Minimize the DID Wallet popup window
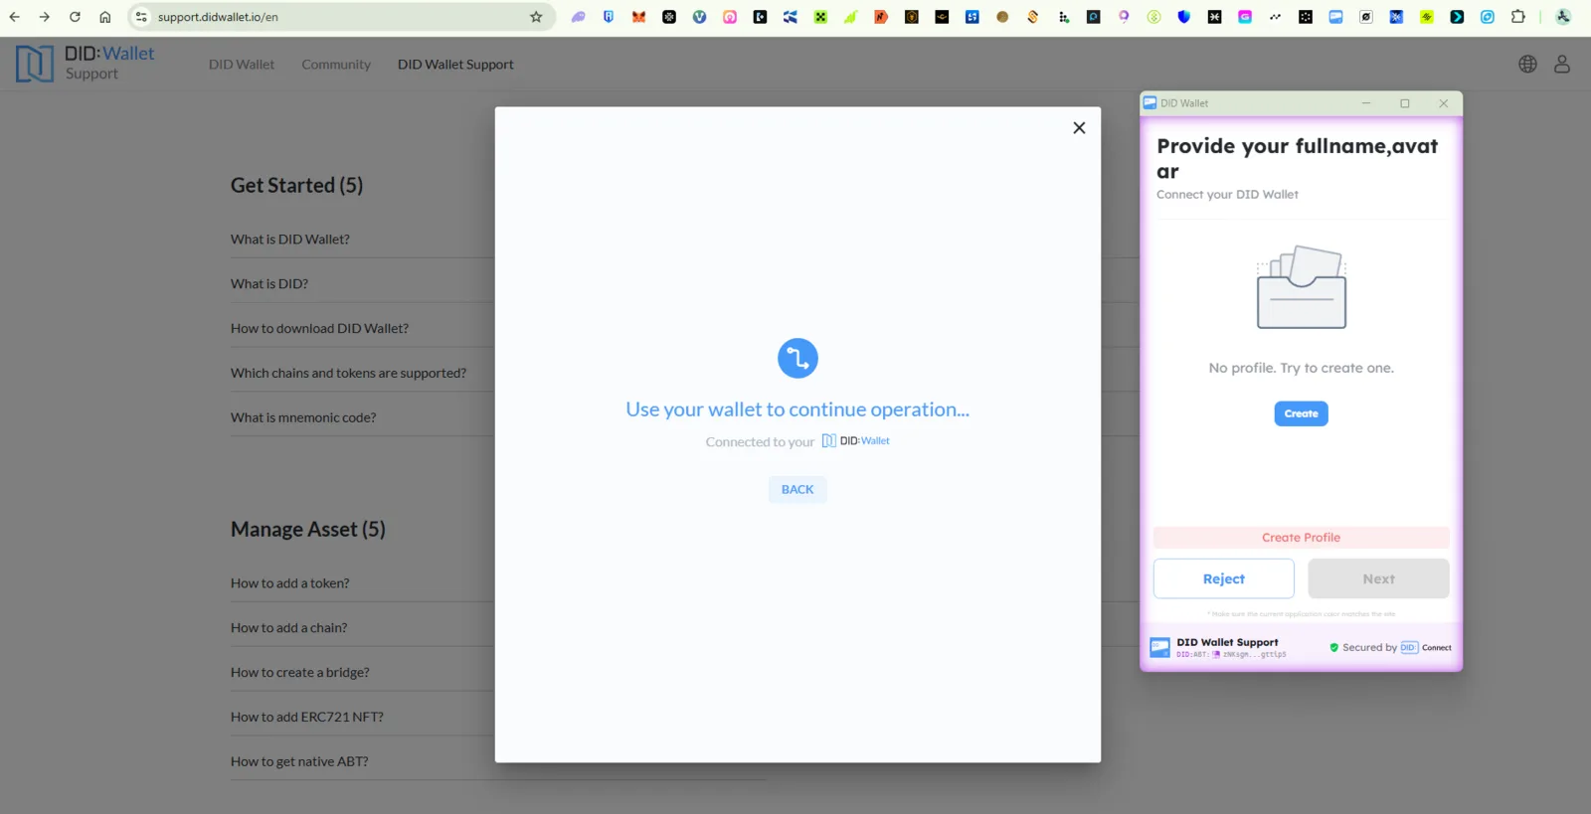 point(1366,103)
